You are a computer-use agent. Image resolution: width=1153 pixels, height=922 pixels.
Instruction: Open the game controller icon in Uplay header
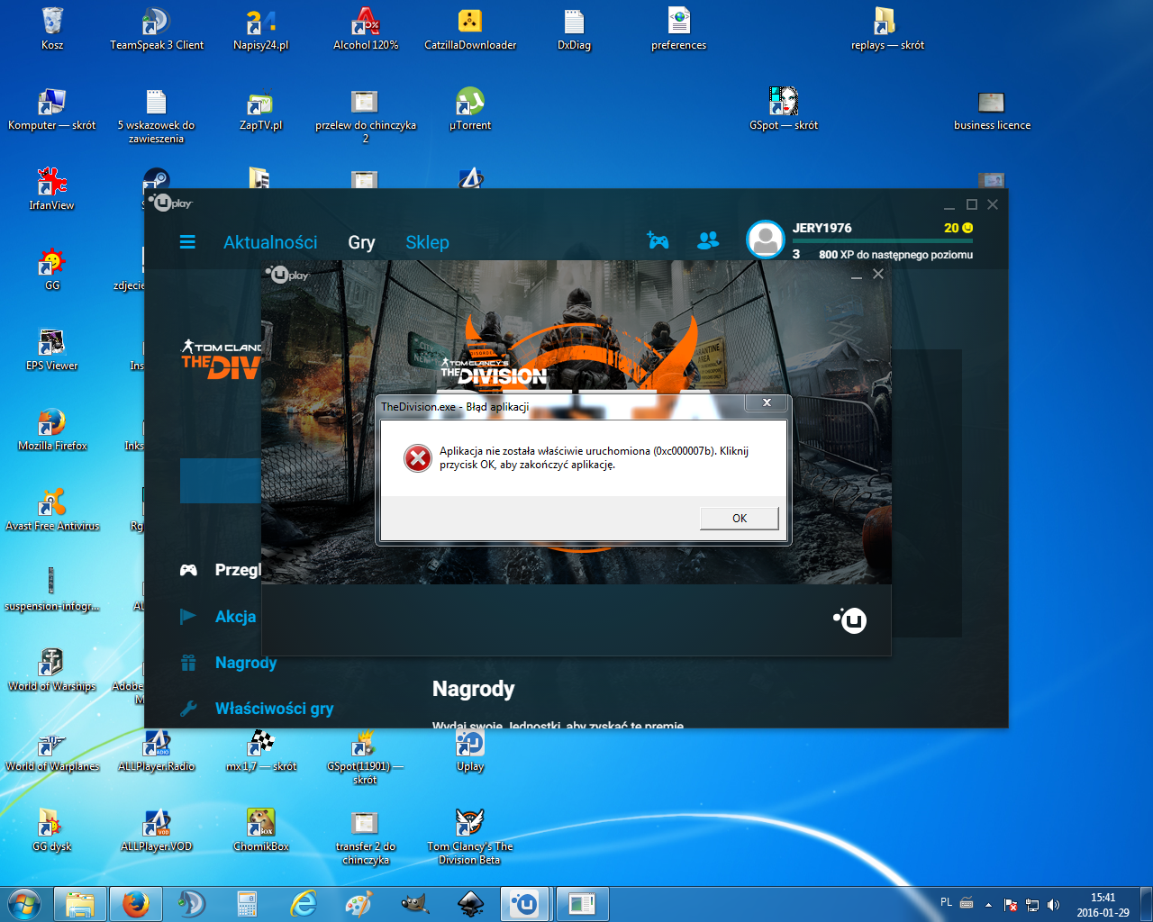(x=658, y=240)
